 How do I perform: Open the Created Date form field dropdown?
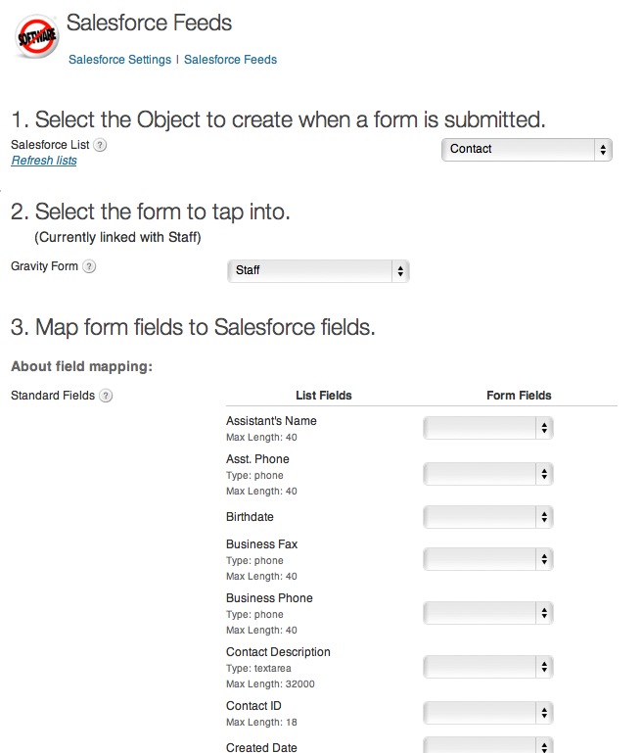pyautogui.click(x=488, y=745)
